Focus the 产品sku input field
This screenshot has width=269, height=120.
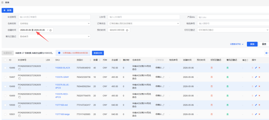(233, 17)
